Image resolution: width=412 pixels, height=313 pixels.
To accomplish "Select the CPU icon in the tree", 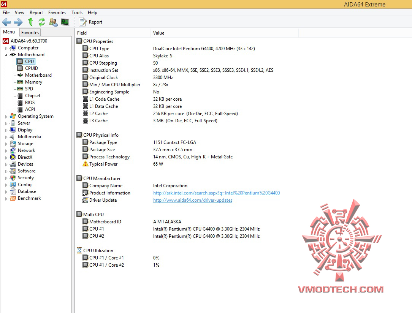I will pyautogui.click(x=20, y=62).
